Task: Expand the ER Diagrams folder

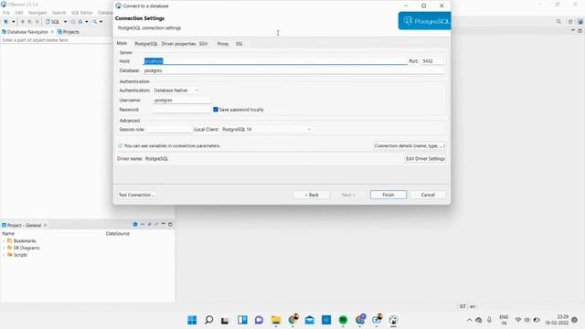Action: tap(4, 248)
